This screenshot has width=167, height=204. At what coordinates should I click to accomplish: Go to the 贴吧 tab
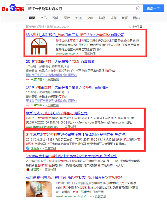point(102,18)
